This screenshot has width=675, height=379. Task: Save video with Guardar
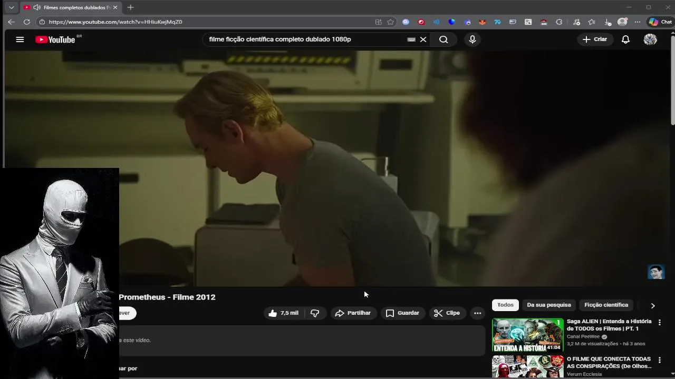pyautogui.click(x=402, y=313)
